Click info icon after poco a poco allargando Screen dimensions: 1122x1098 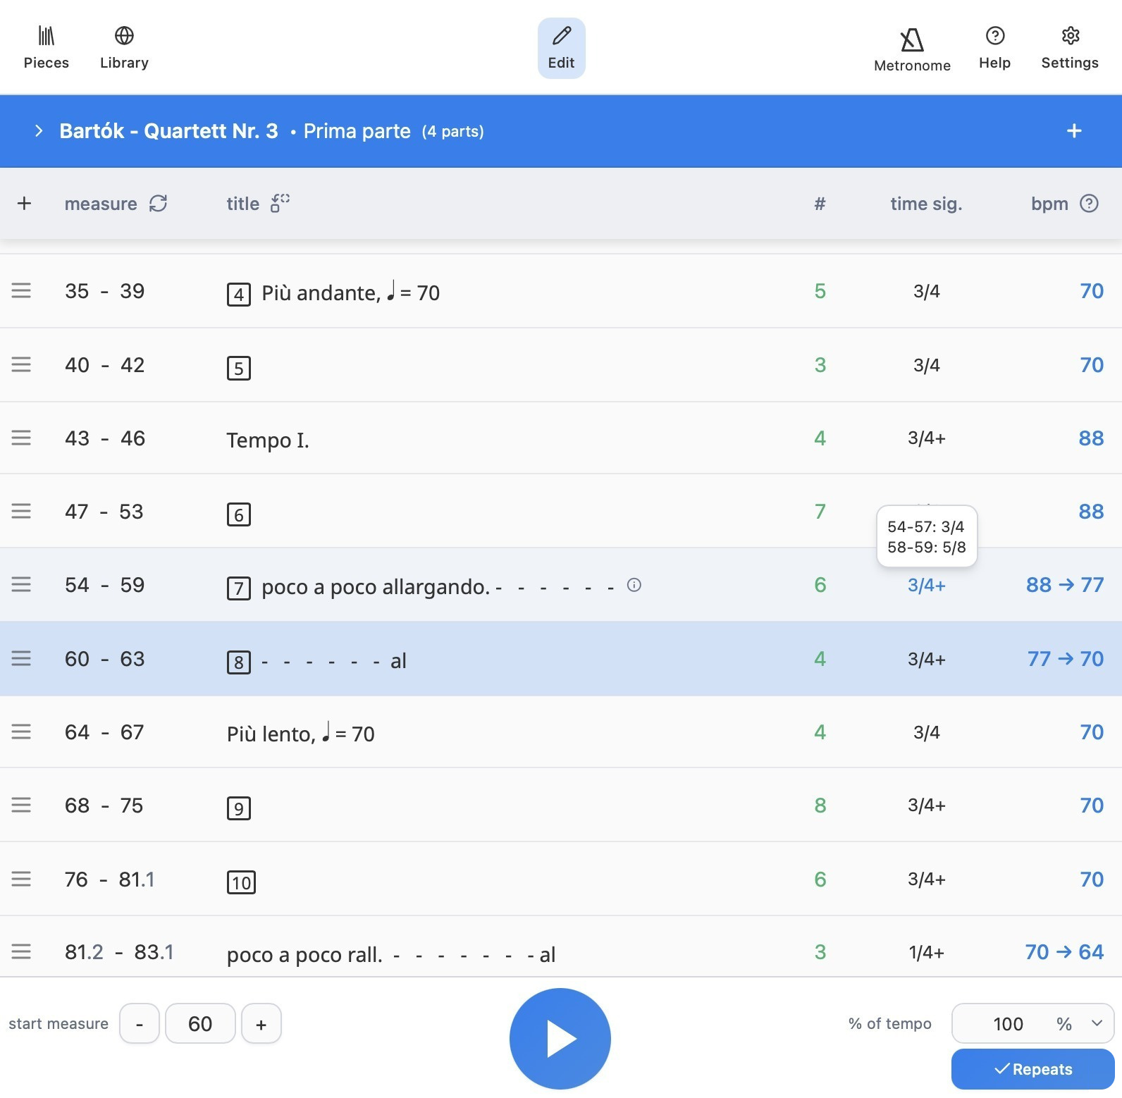point(634,585)
